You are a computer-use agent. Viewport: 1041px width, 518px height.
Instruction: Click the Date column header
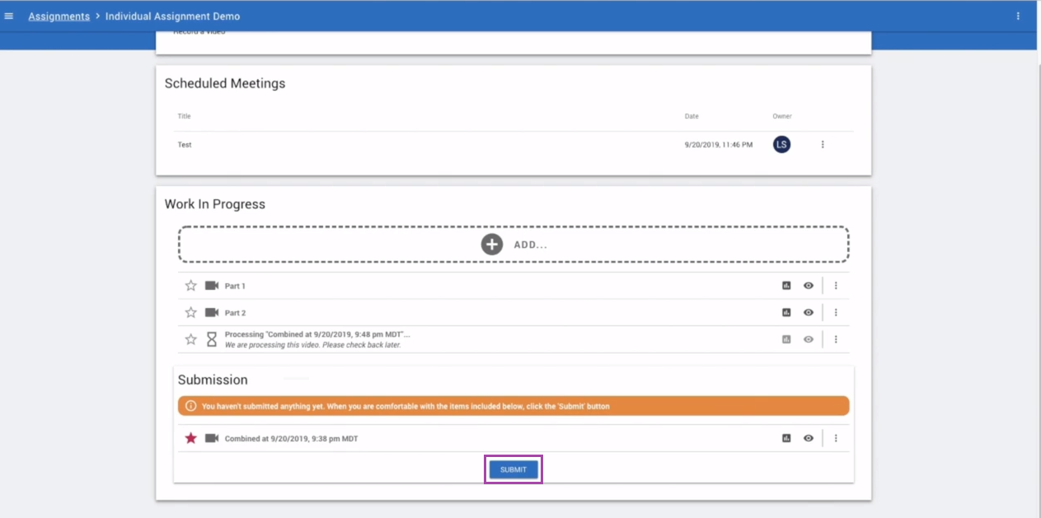point(692,116)
